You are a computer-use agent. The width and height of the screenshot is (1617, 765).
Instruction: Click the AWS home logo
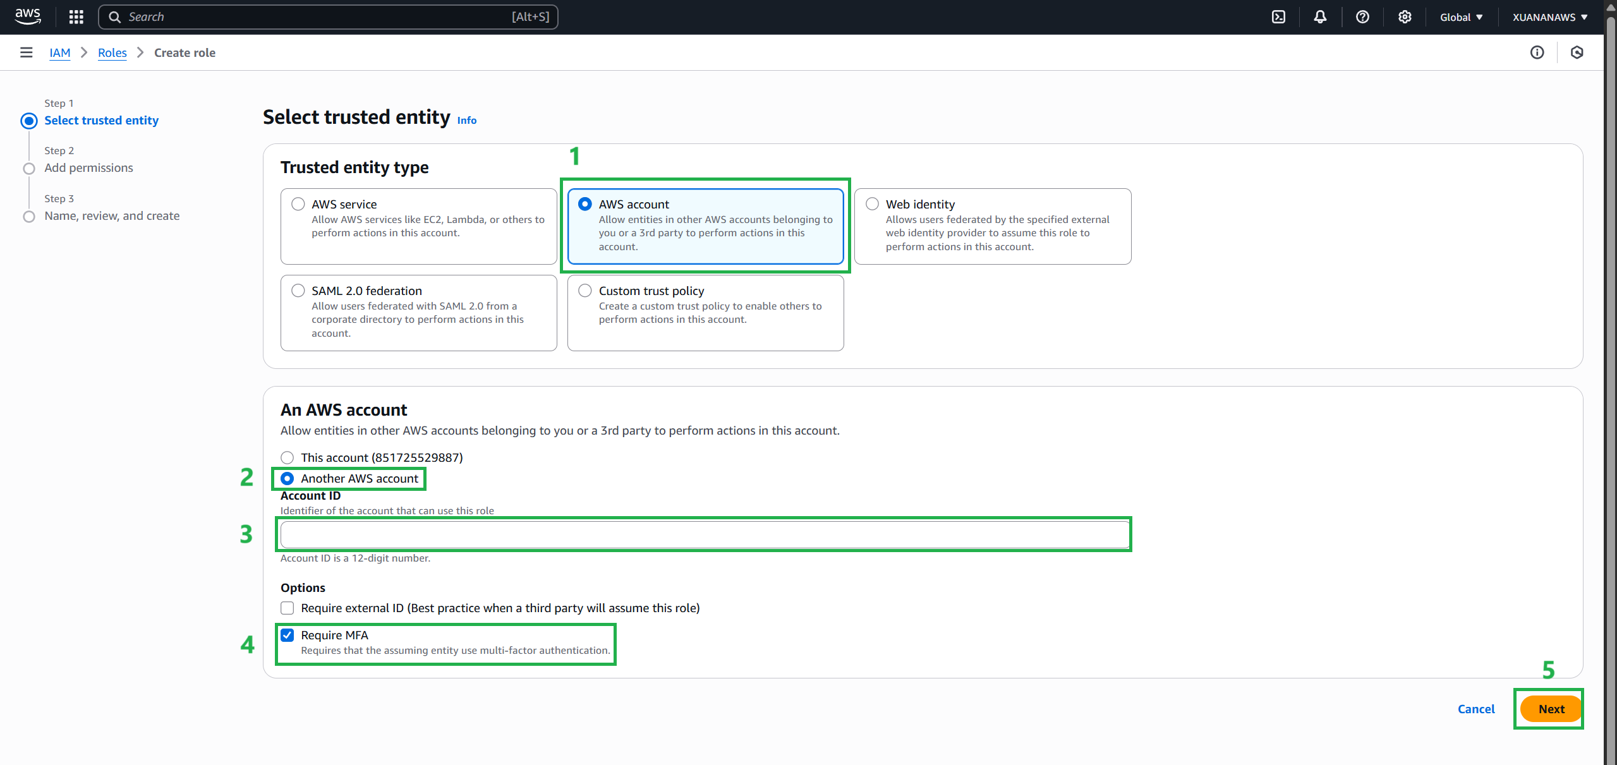pyautogui.click(x=27, y=16)
